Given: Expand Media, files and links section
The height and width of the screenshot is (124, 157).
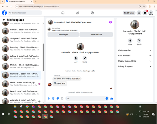Looking at the screenshot, I should click(x=135, y=61).
